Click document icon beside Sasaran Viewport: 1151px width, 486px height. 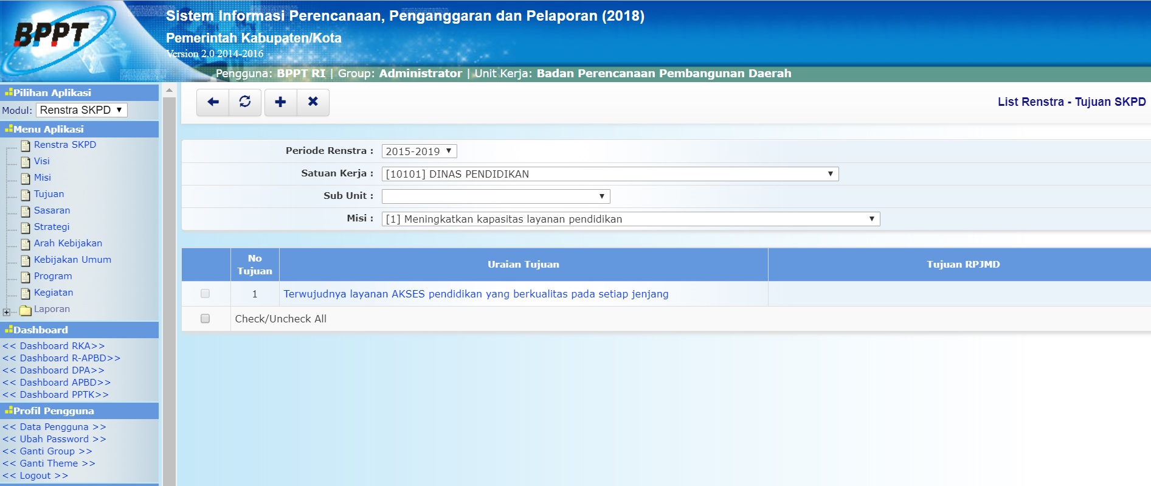[26, 211]
